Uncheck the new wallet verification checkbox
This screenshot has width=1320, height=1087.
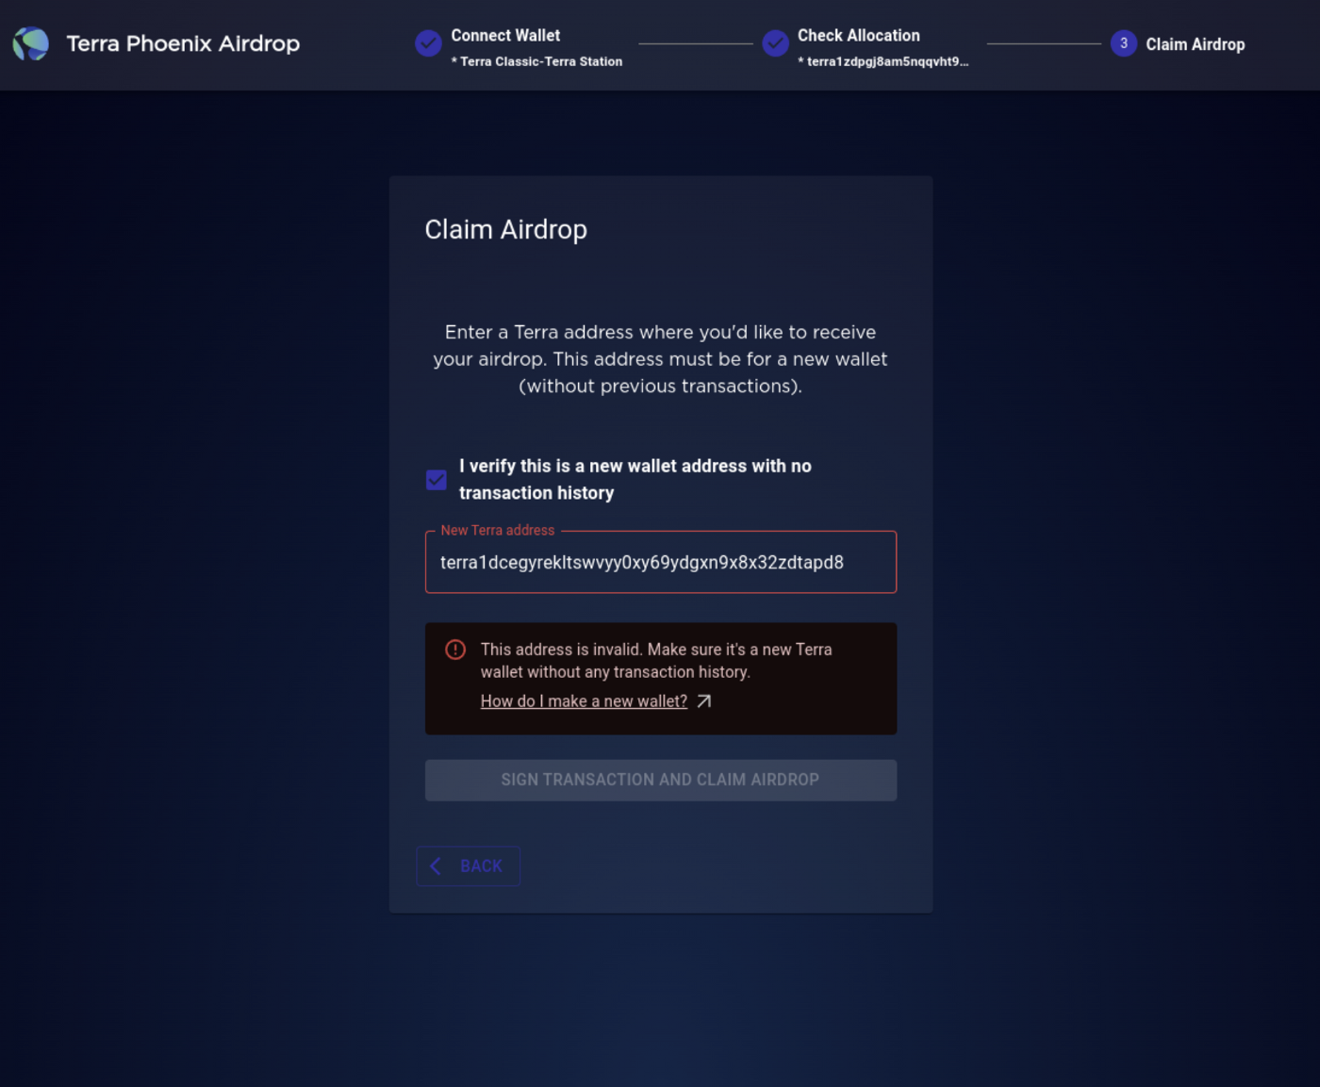[437, 480]
